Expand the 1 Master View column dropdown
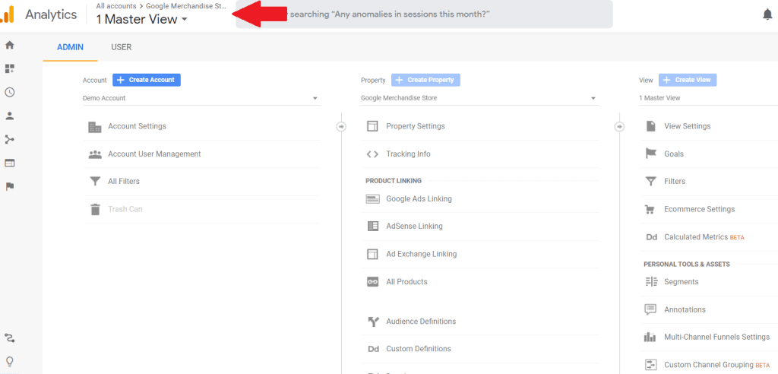The width and height of the screenshot is (778, 374). (709, 98)
